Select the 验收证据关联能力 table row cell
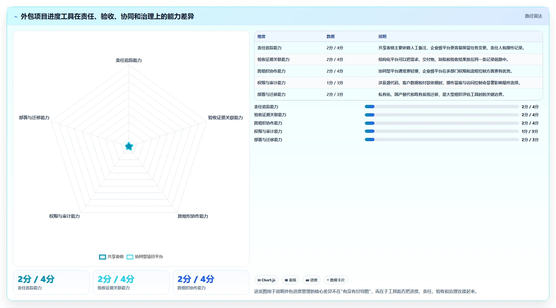The image size is (556, 308). tap(274, 60)
